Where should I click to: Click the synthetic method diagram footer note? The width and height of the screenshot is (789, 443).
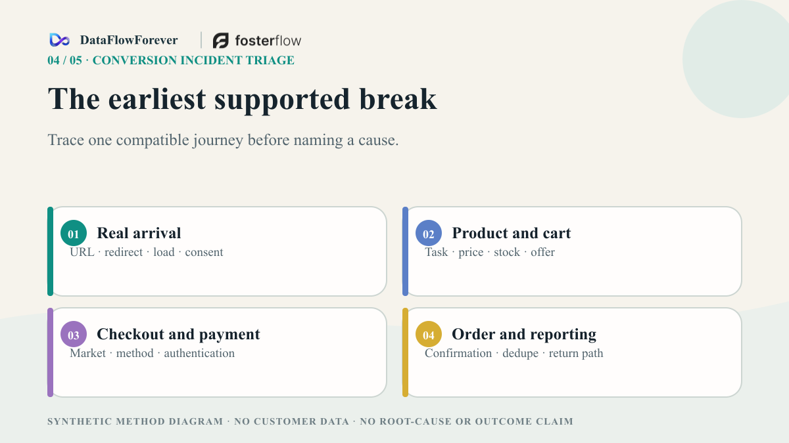coord(310,421)
